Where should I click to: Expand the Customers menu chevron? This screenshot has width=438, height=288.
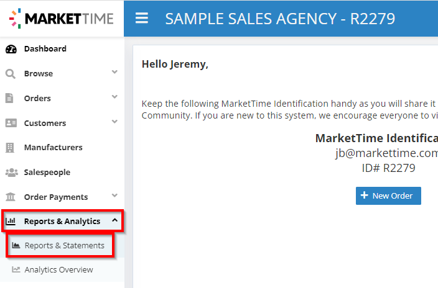(x=114, y=122)
